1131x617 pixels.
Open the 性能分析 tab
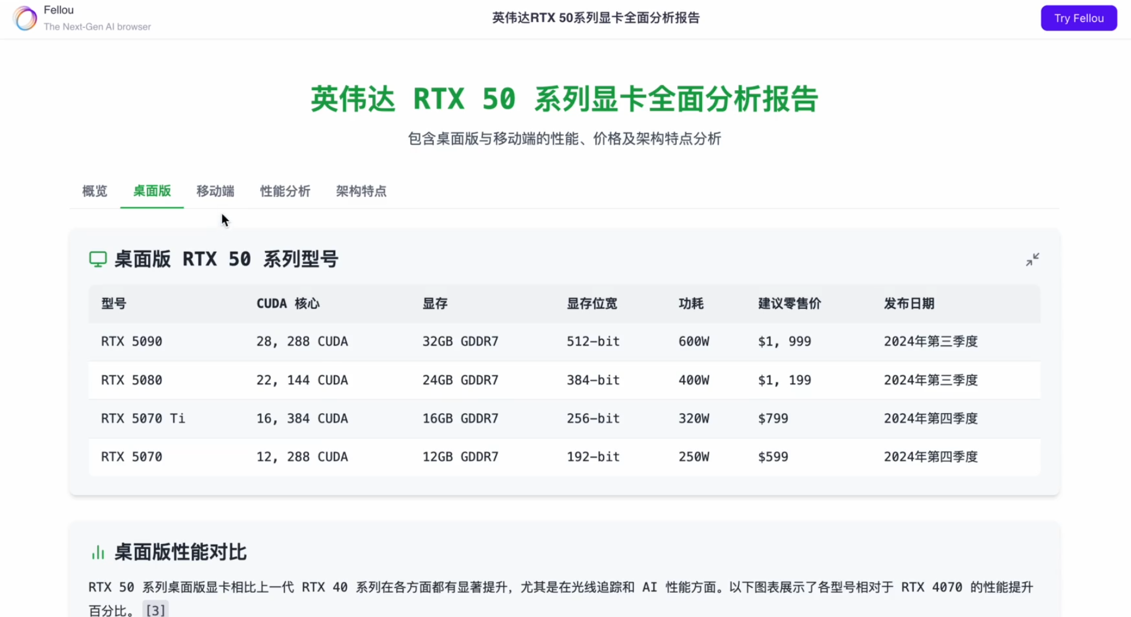tap(285, 191)
